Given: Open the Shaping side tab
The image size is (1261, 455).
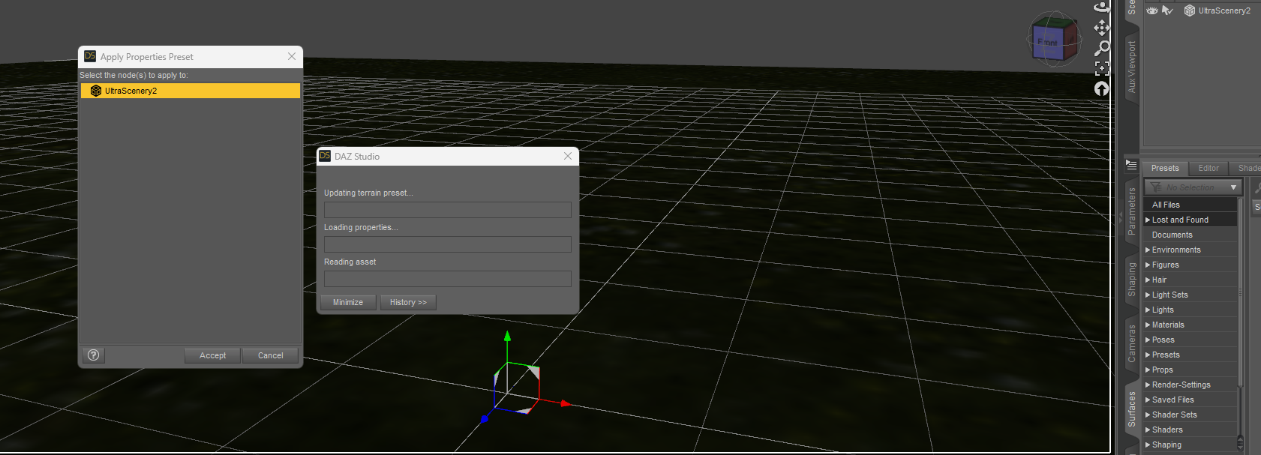Looking at the screenshot, I should click(1132, 279).
